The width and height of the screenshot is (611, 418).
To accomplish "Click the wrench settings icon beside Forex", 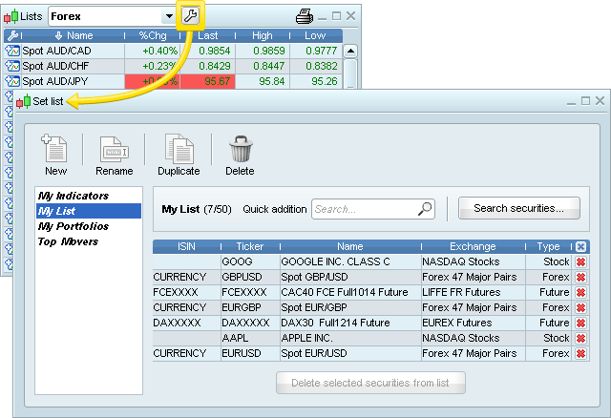I will (189, 16).
